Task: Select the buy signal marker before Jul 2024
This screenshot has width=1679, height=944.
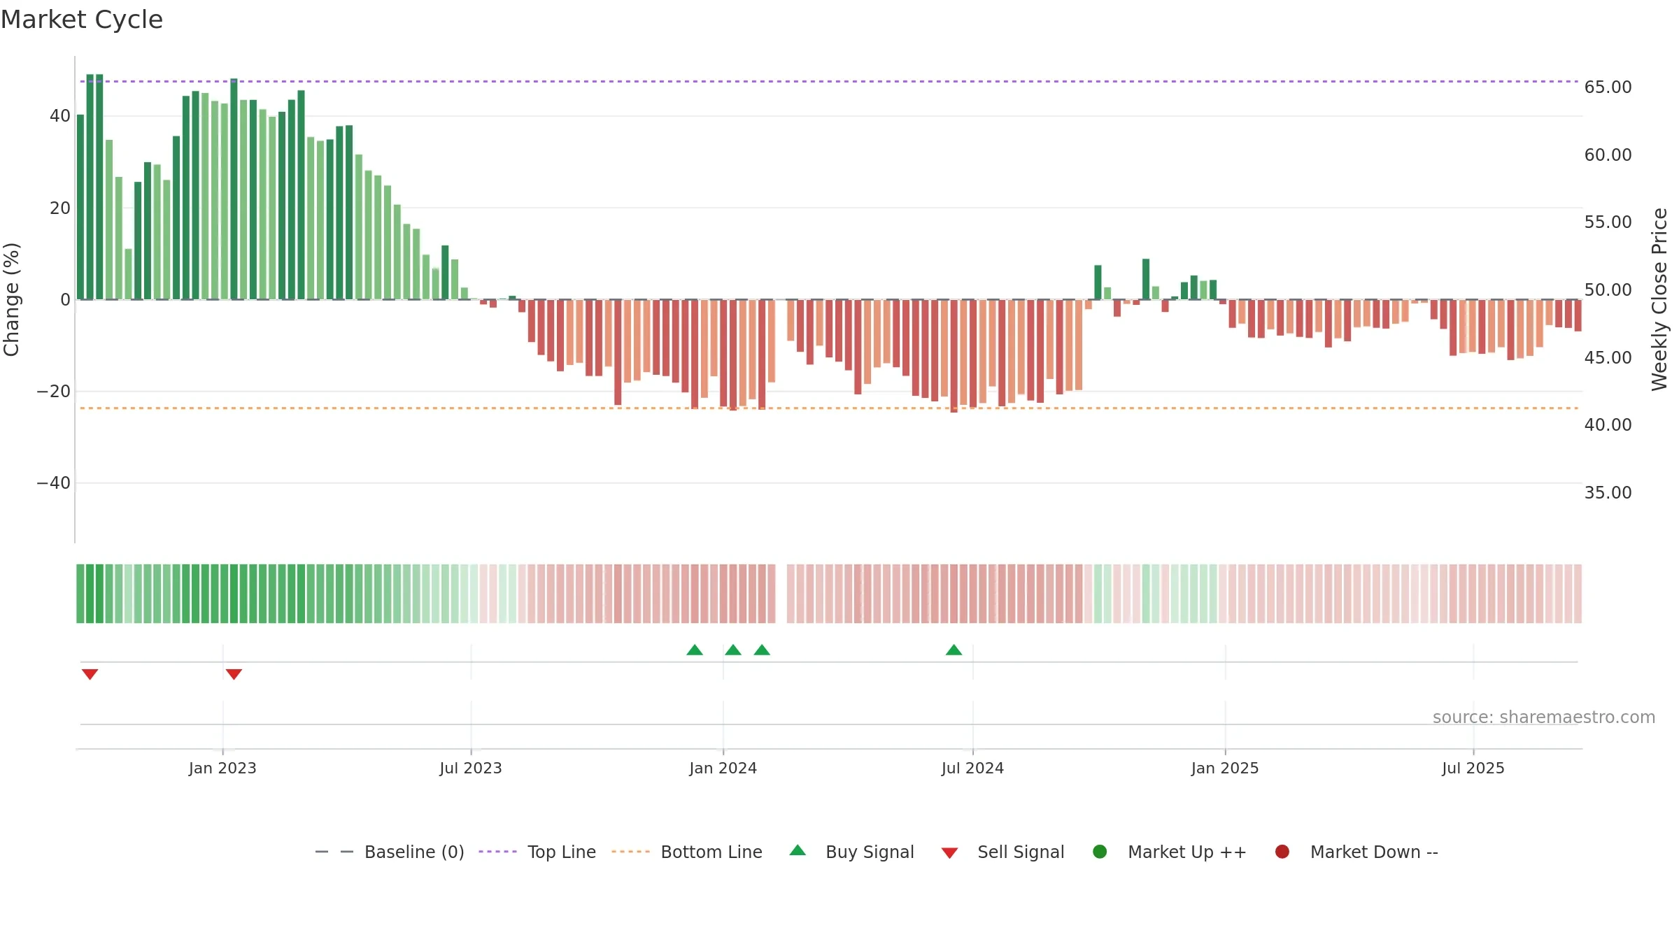Action: point(954,650)
